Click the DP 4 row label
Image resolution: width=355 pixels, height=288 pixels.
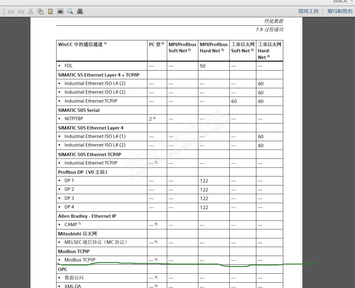tap(69, 207)
